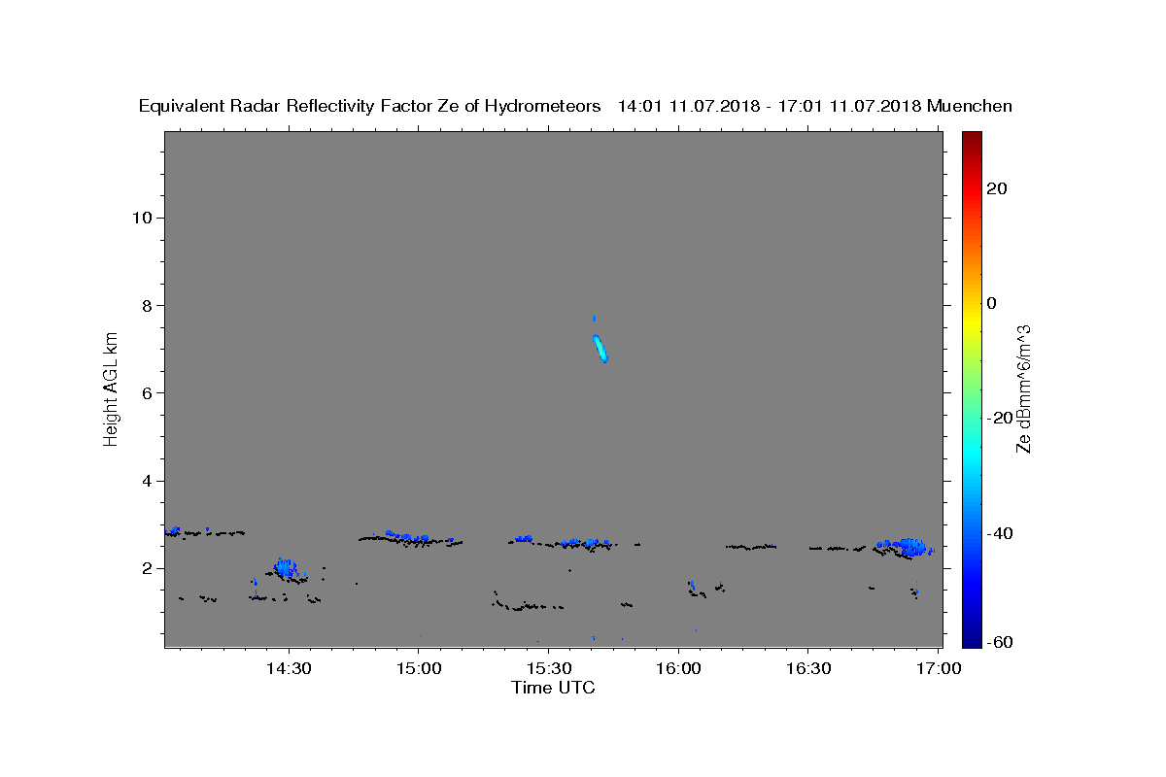Image resolution: width=1166 pixels, height=777 pixels.
Task: Click the chart title text
Action: point(575,106)
